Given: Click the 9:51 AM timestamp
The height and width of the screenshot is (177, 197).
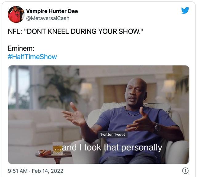Looking at the screenshot, I should 18,171.
